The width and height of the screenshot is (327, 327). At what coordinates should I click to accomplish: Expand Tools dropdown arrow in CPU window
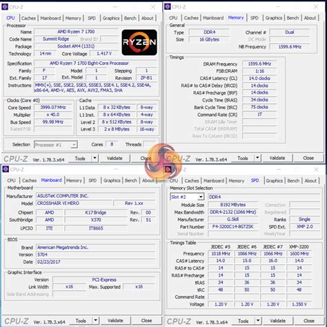point(95,158)
